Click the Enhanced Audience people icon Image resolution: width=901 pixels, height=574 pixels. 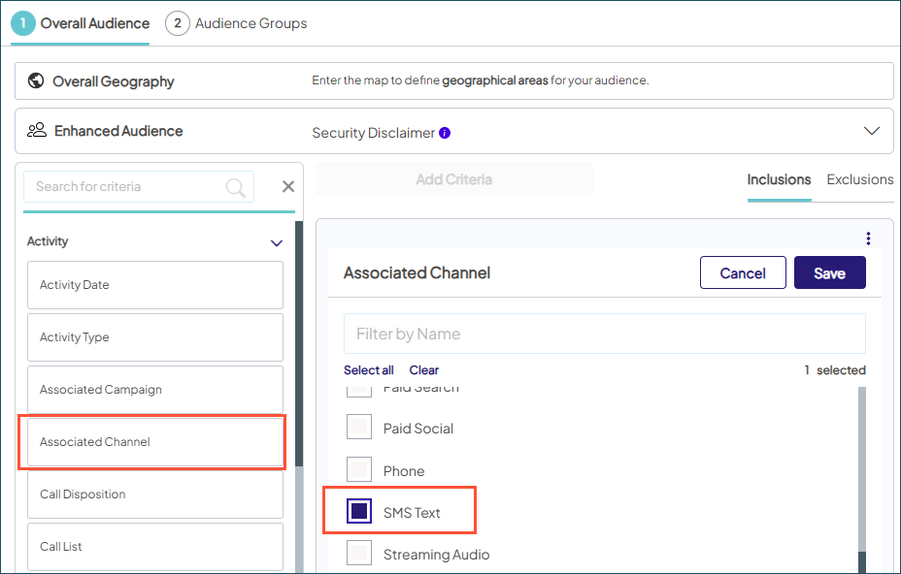(x=37, y=131)
